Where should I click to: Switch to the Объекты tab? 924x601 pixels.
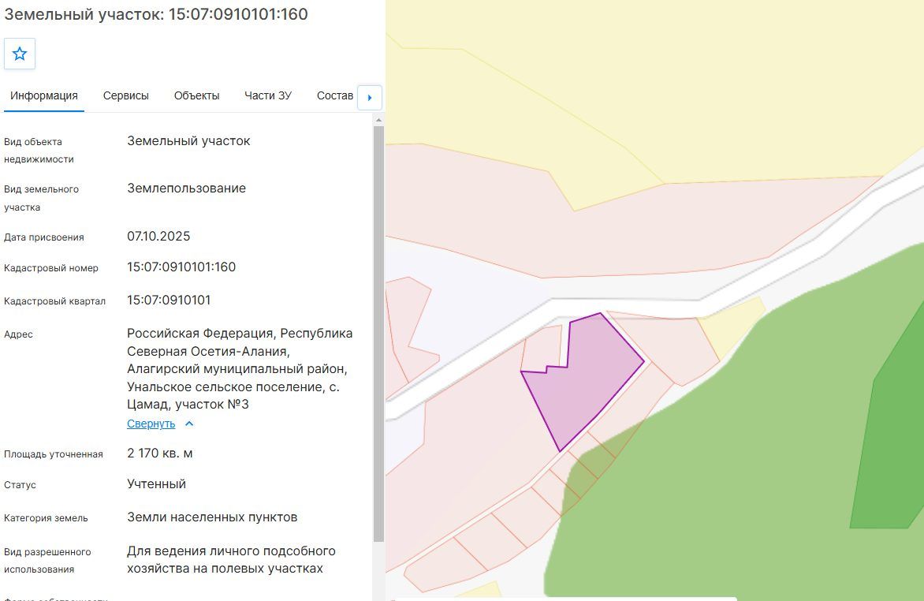pyautogui.click(x=197, y=95)
